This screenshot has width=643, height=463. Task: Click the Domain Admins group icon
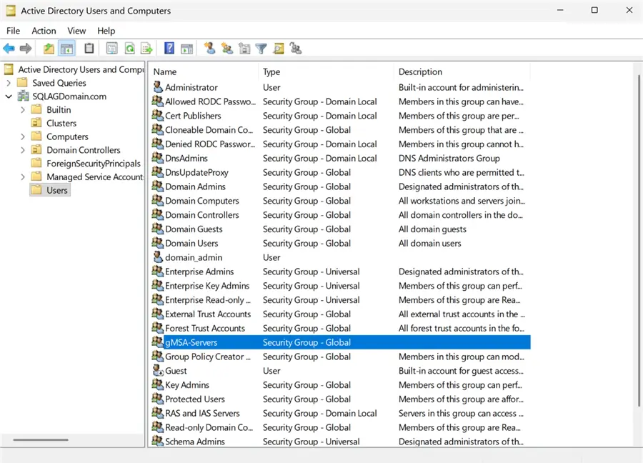tap(157, 186)
